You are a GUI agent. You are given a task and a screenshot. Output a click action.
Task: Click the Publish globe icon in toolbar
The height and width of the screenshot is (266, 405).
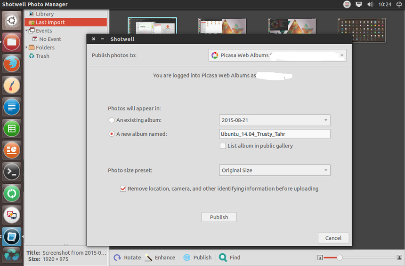(x=187, y=258)
